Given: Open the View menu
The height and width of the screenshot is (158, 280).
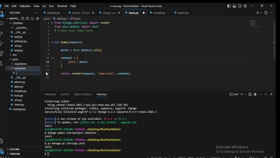Looking at the screenshot, I should (36, 6).
